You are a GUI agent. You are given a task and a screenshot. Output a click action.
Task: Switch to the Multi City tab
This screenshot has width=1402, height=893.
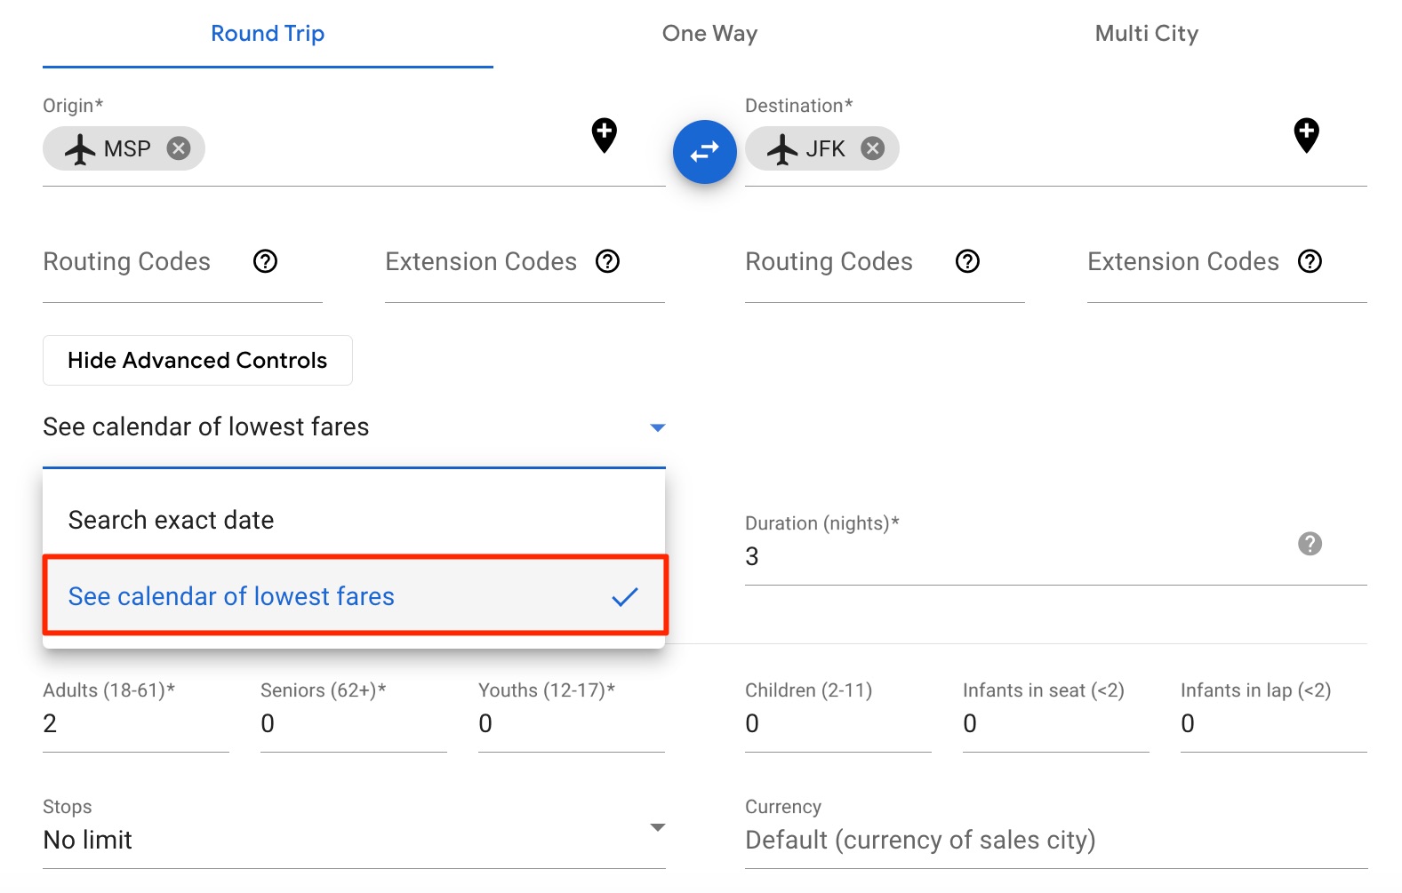tap(1145, 34)
